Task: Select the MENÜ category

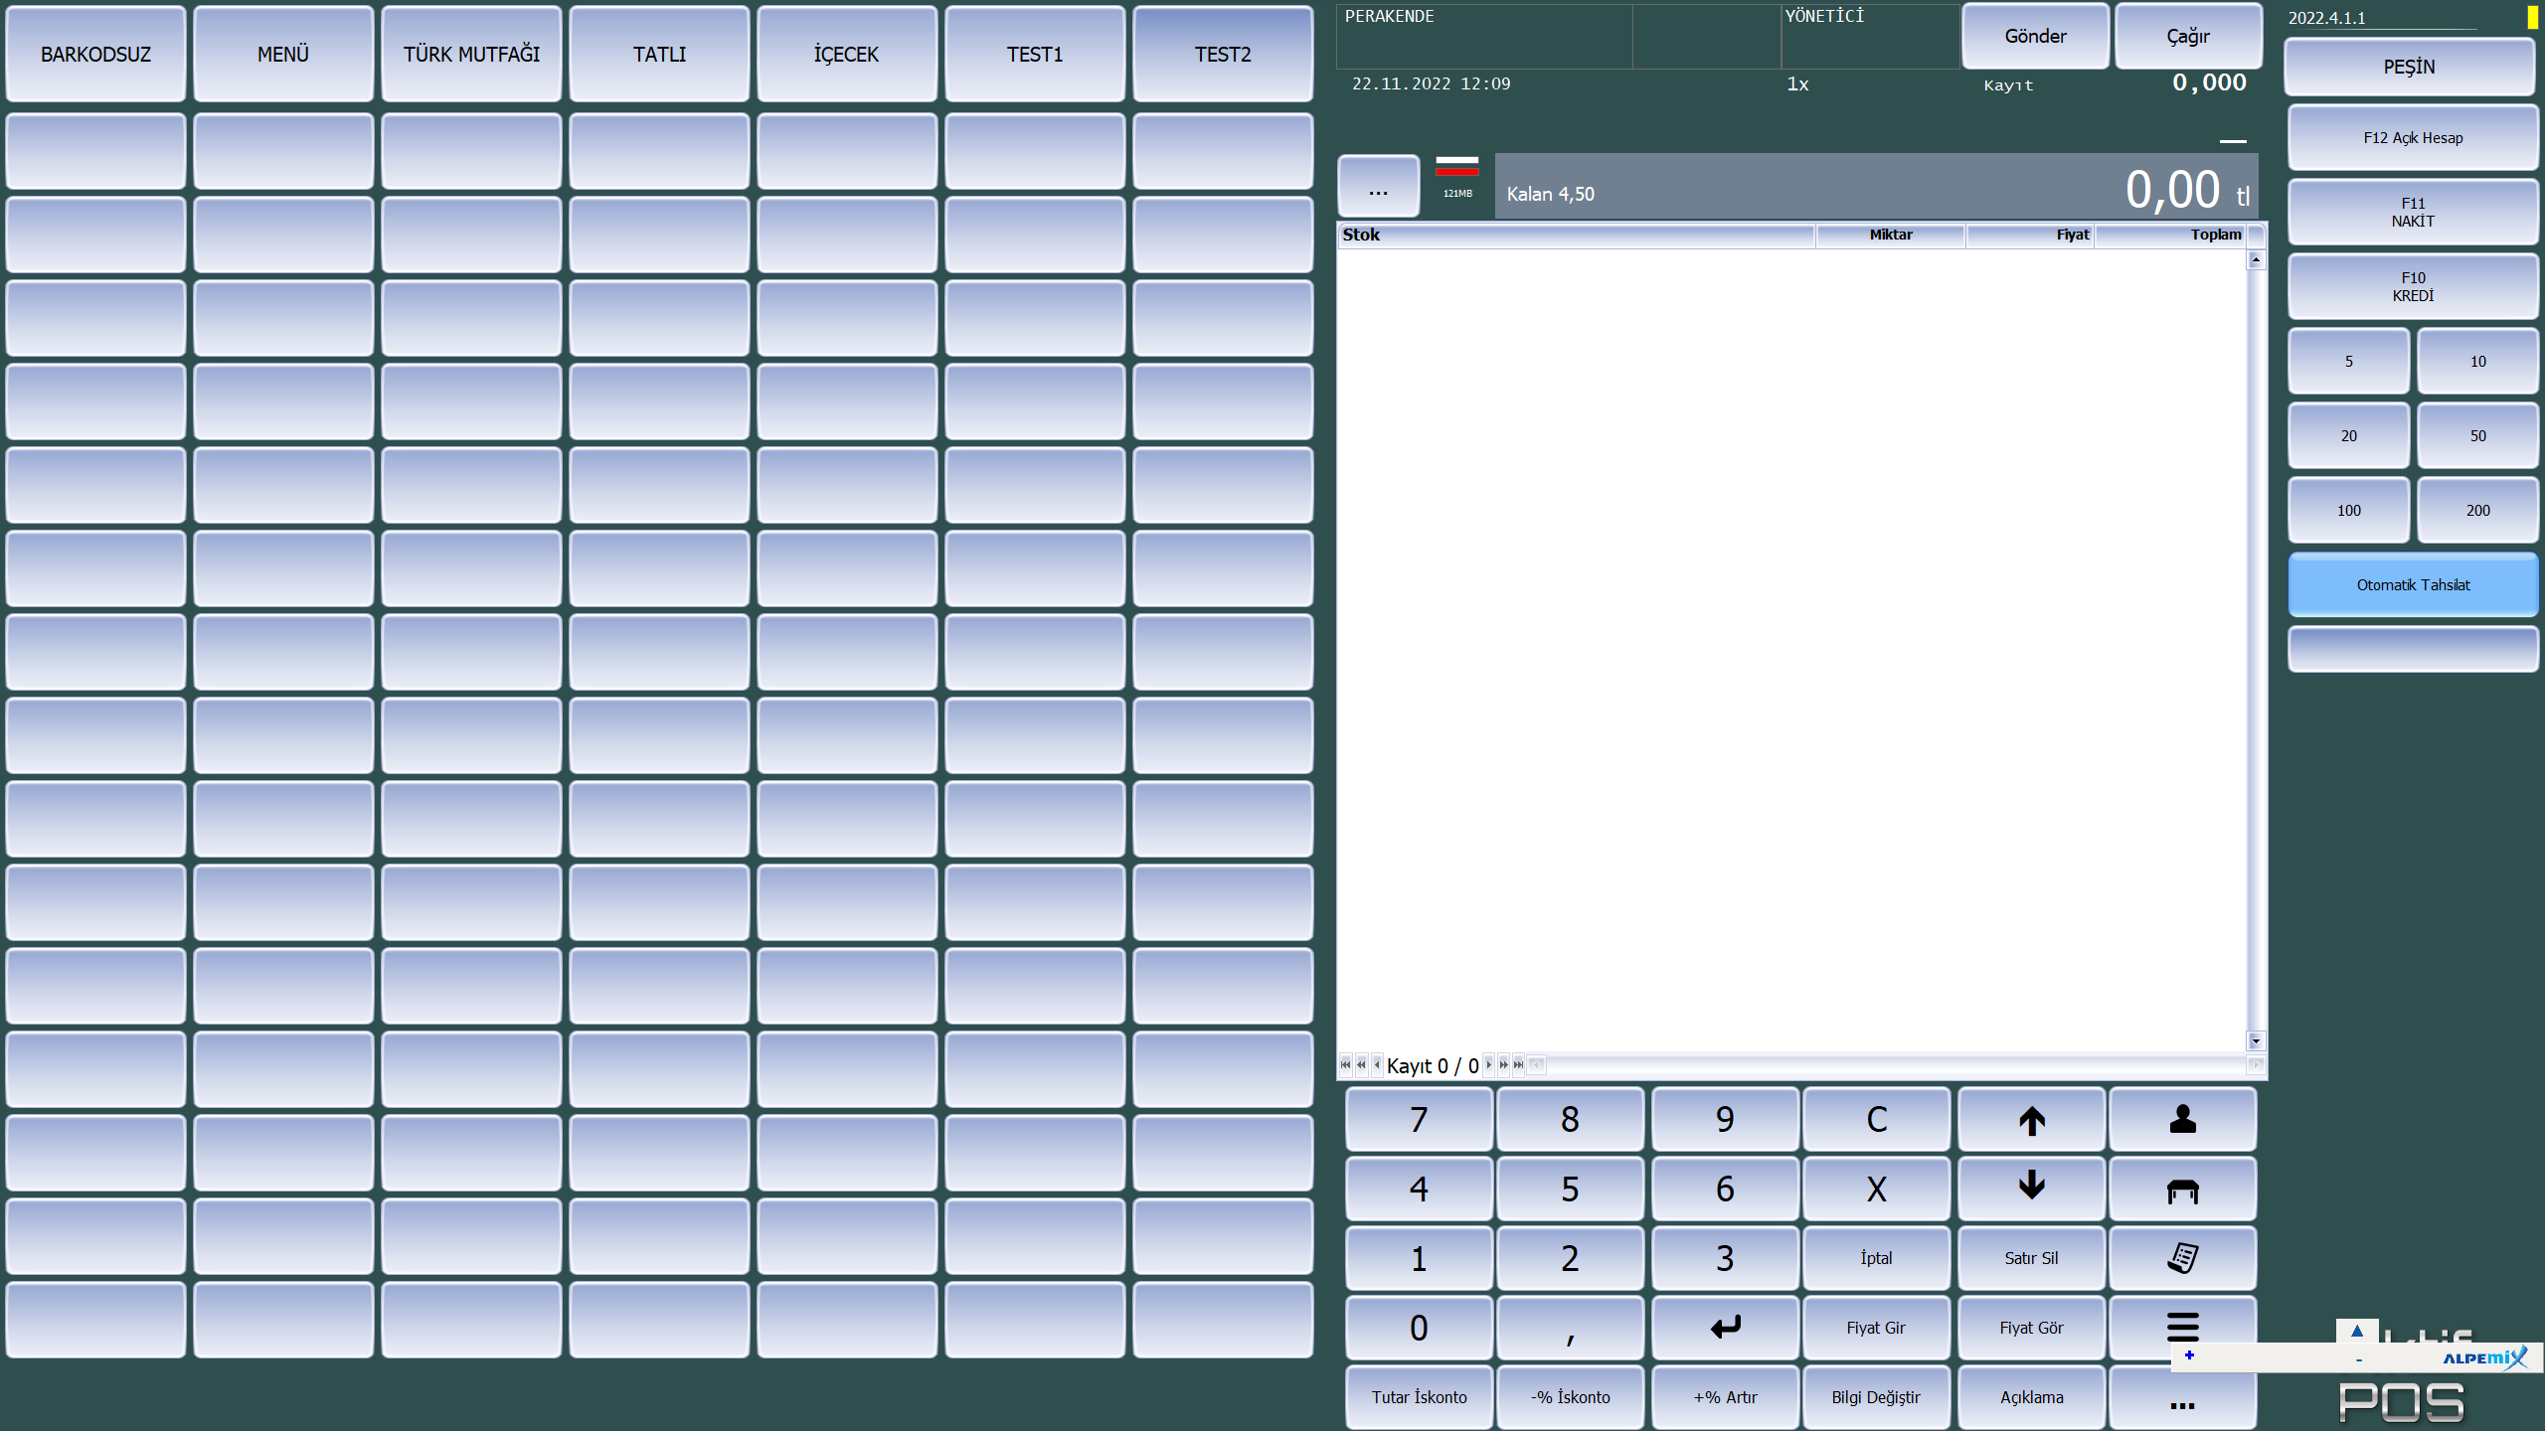Action: click(283, 55)
